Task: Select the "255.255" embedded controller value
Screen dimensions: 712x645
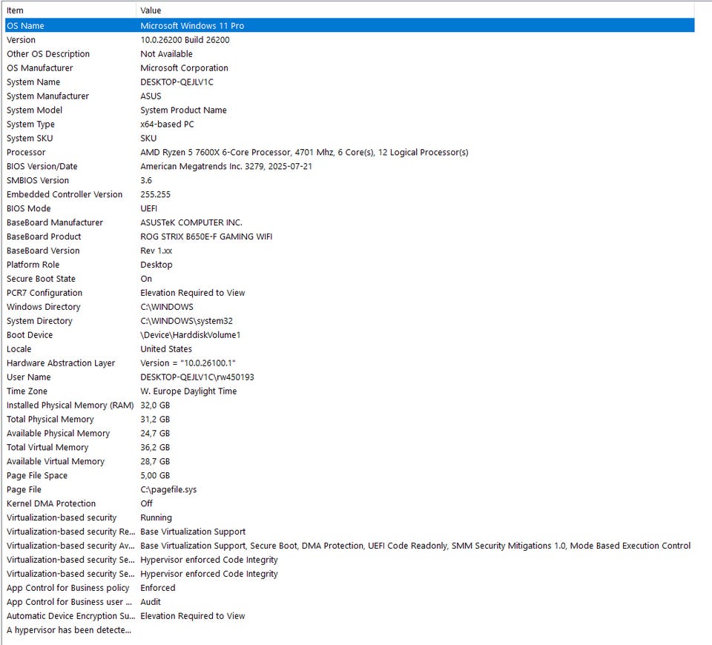Action: click(x=155, y=195)
